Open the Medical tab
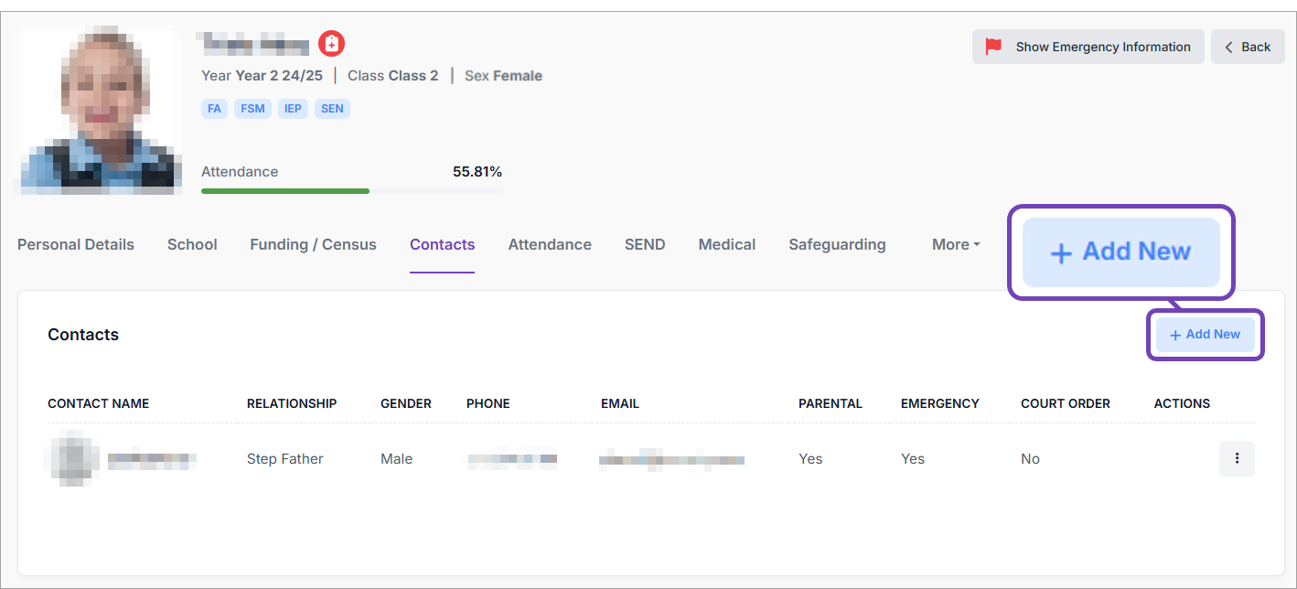Viewport: 1297px width, 589px height. pyautogui.click(x=726, y=244)
